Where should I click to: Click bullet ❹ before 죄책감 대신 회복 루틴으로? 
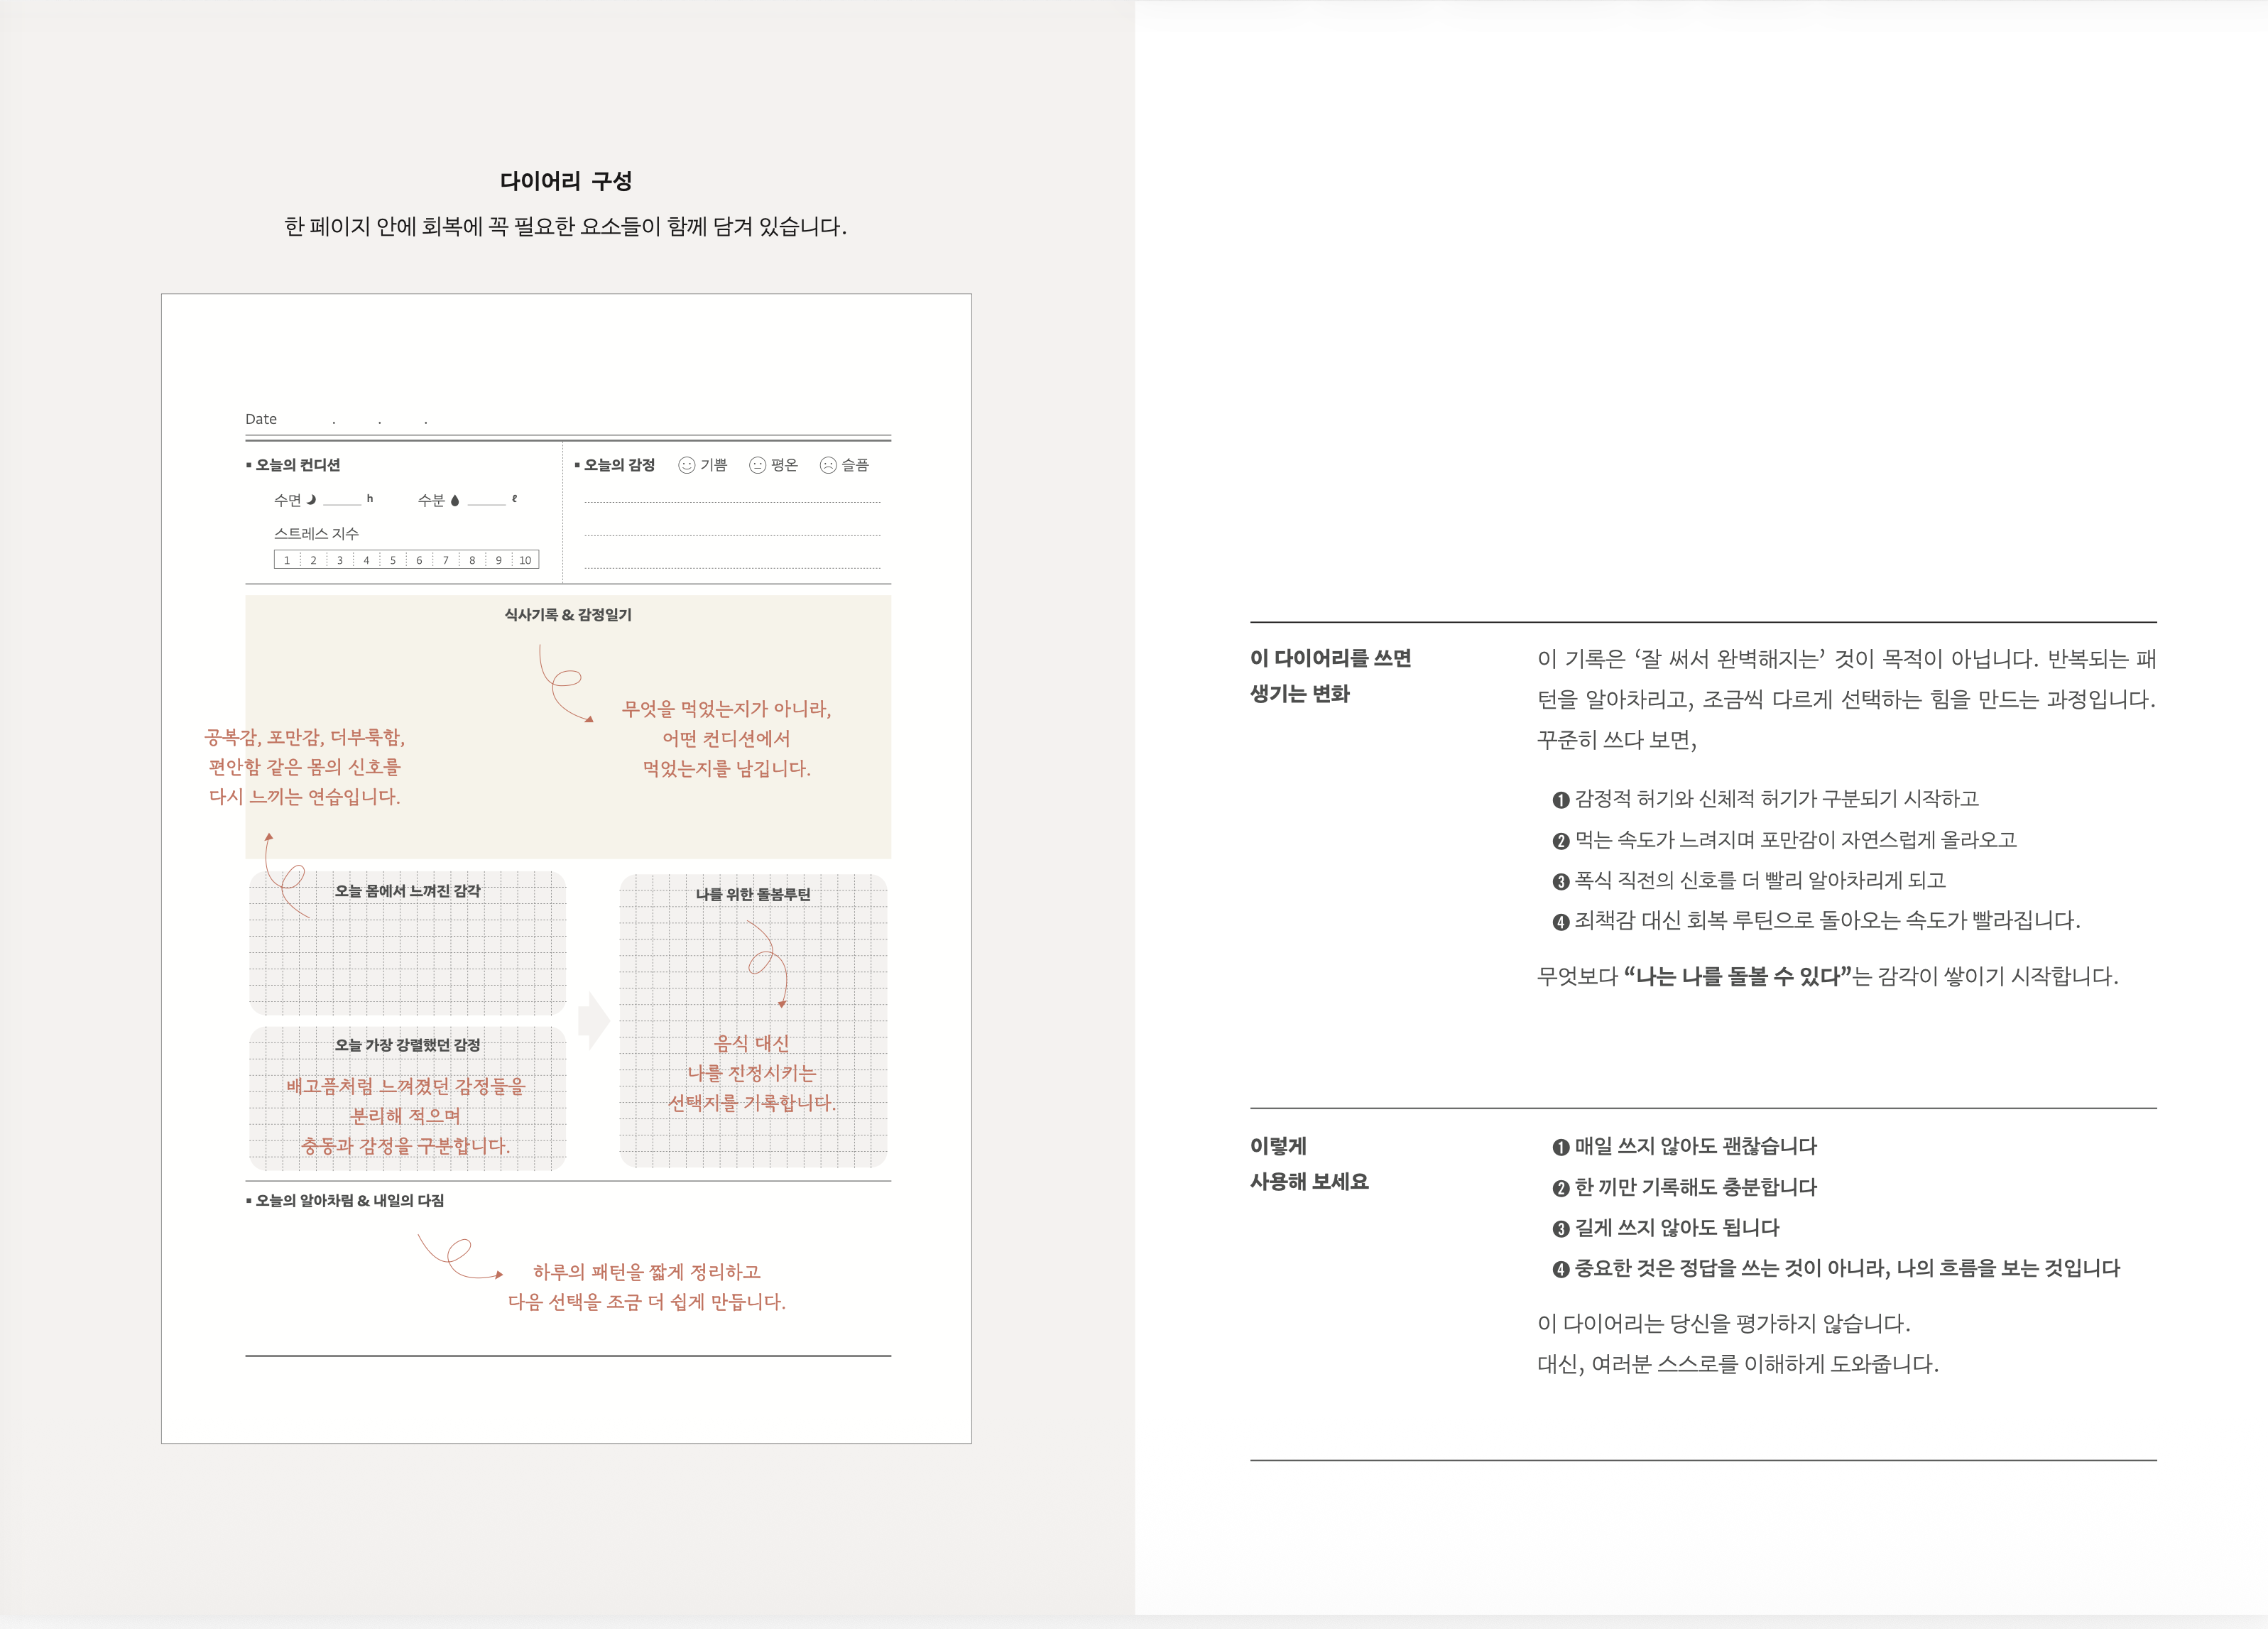pyautogui.click(x=1560, y=922)
